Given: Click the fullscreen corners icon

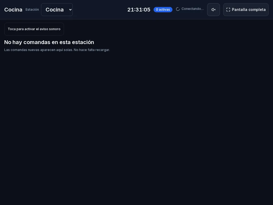Looking at the screenshot, I should tap(228, 10).
